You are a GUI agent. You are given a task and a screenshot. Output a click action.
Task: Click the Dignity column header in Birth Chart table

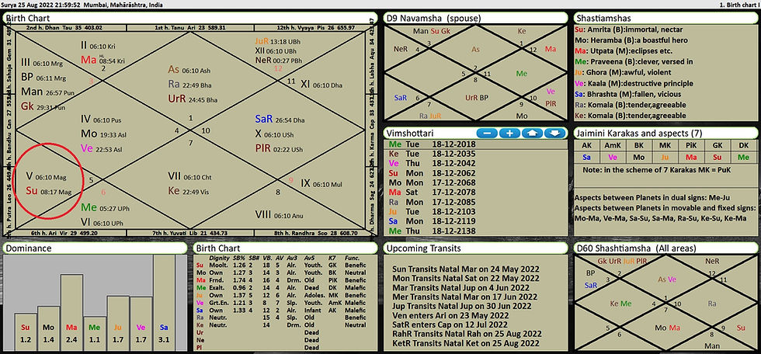click(219, 259)
